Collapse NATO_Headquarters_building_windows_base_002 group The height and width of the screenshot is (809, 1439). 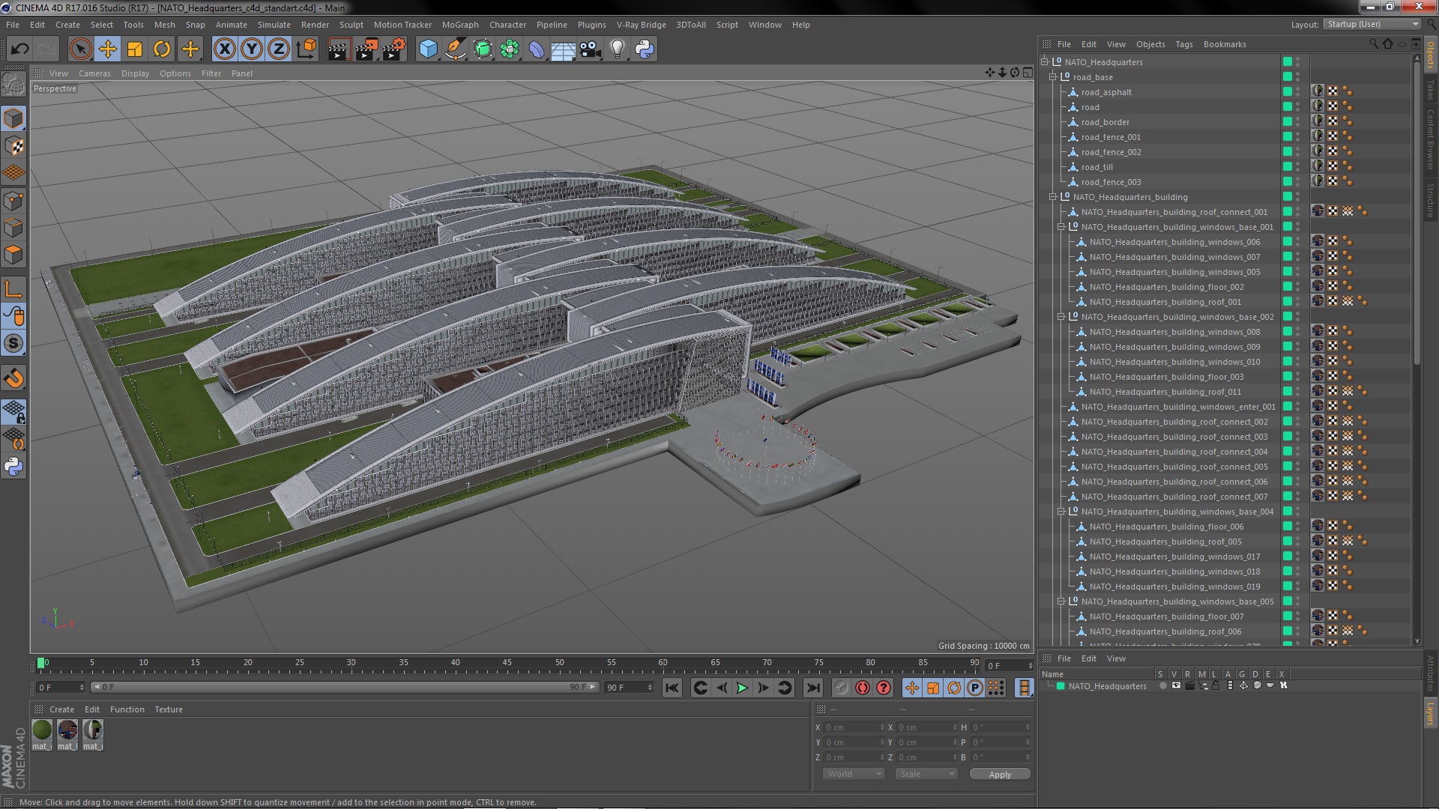(1061, 317)
